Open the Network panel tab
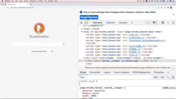The image size is (176, 99). pyautogui.click(x=111, y=23)
